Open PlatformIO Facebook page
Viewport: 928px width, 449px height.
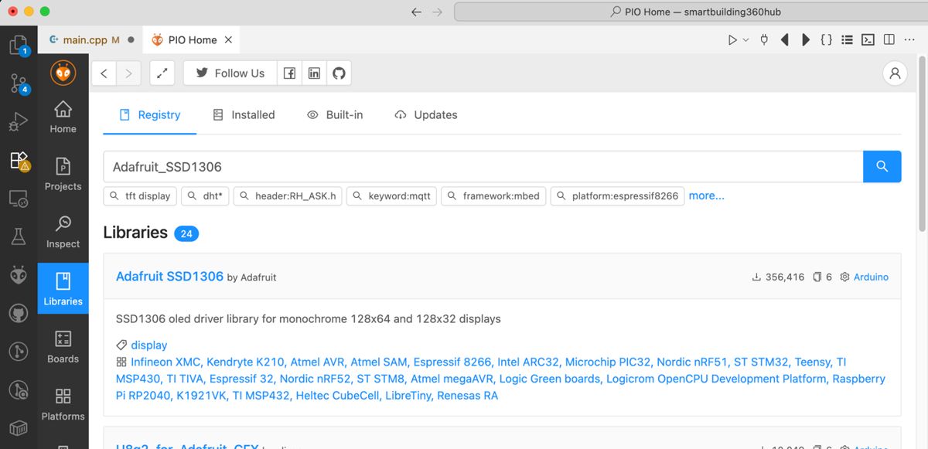tap(289, 73)
